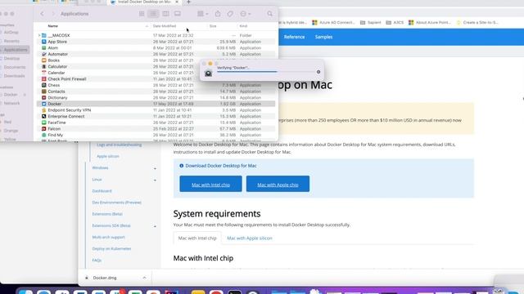Image resolution: width=524 pixels, height=294 pixels.
Task: Cancel the Verifying Docker progress dialog
Action: tap(318, 72)
